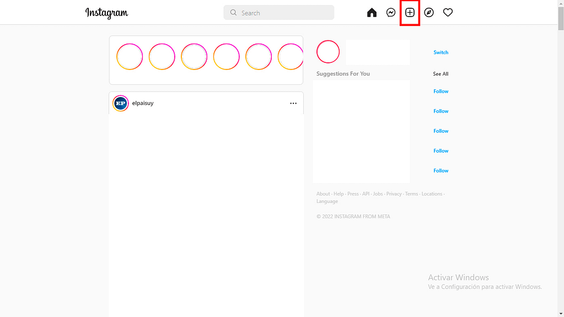Click Switch to change accounts
This screenshot has width=564, height=317.
441,52
